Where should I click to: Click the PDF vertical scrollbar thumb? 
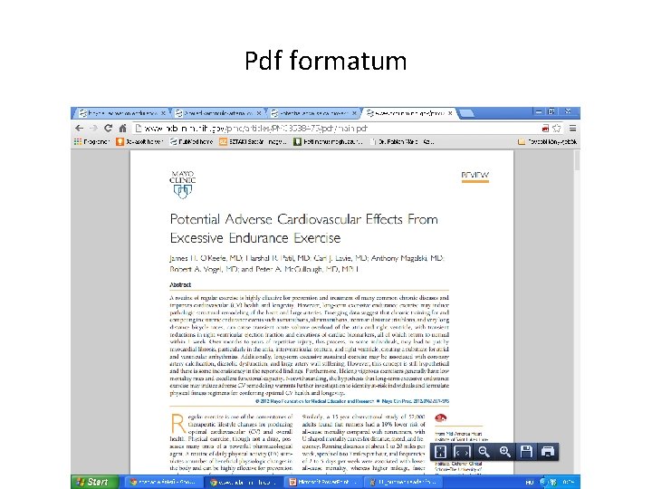click(x=576, y=160)
